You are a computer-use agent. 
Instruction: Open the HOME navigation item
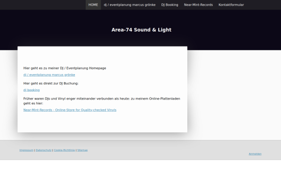[93, 5]
